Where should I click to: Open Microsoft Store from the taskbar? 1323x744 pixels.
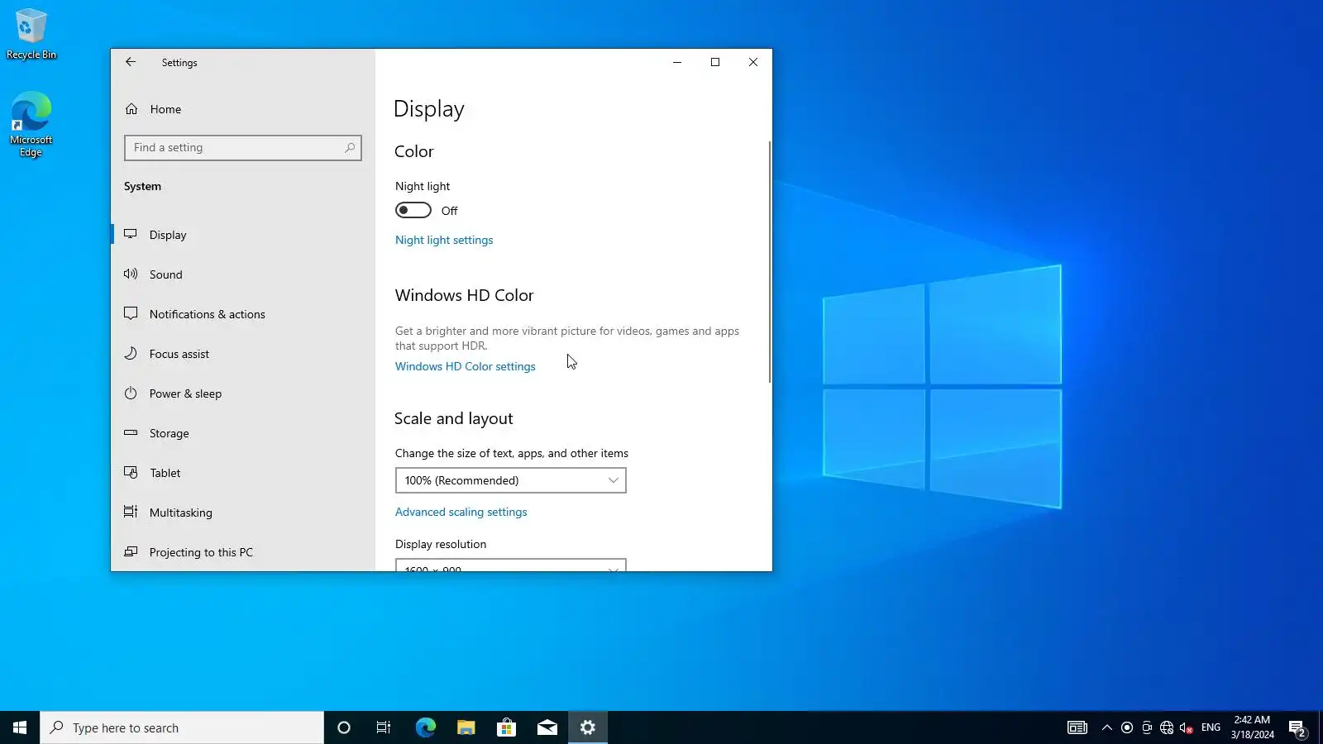pos(506,727)
